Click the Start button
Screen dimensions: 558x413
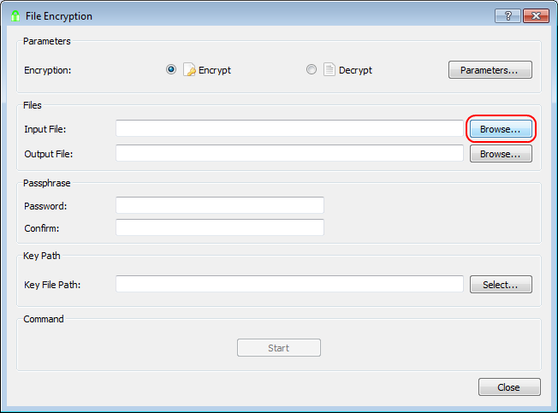pos(279,348)
